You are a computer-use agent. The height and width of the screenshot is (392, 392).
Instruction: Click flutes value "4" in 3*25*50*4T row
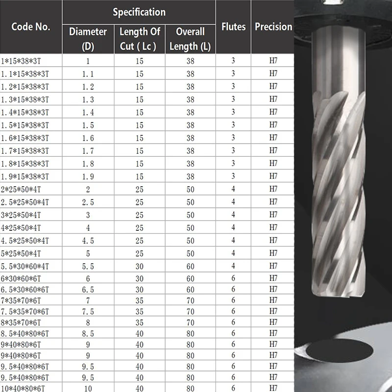pos(233,215)
